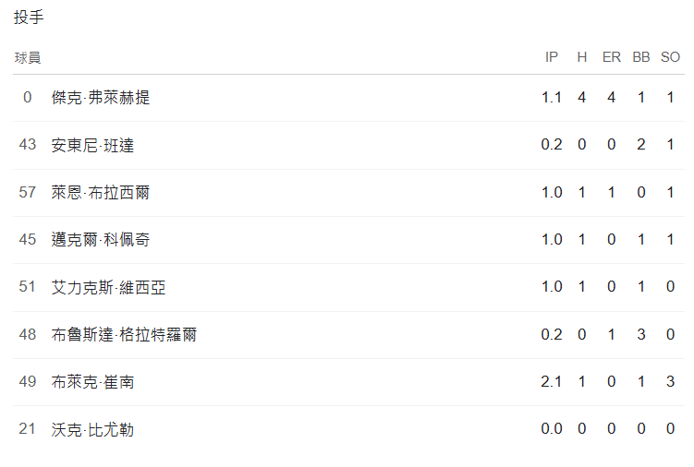
Task: Click jersey number 0 in first row
Action: 28,98
